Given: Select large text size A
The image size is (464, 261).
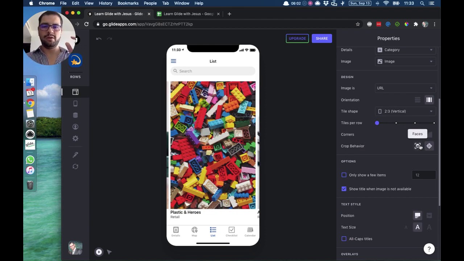Looking at the screenshot, I should pos(429,227).
